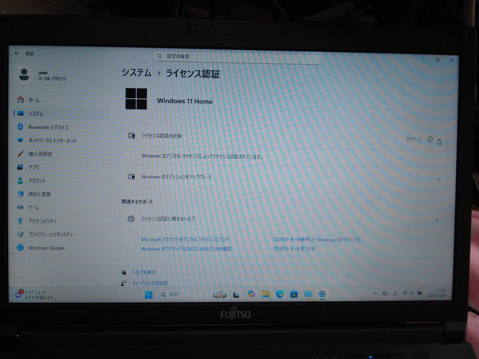Collapse the ライセンス認証の状態 section chevron
The image size is (479, 359).
pyautogui.click(x=439, y=141)
